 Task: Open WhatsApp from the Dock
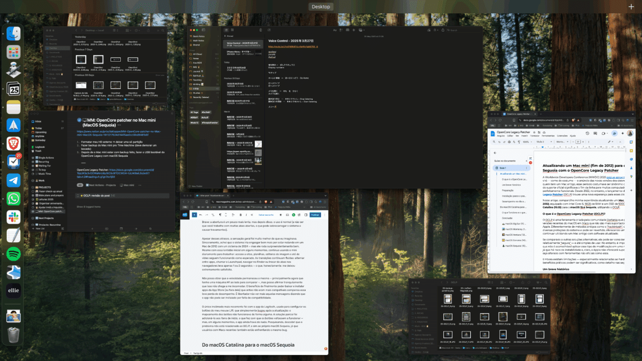13,198
